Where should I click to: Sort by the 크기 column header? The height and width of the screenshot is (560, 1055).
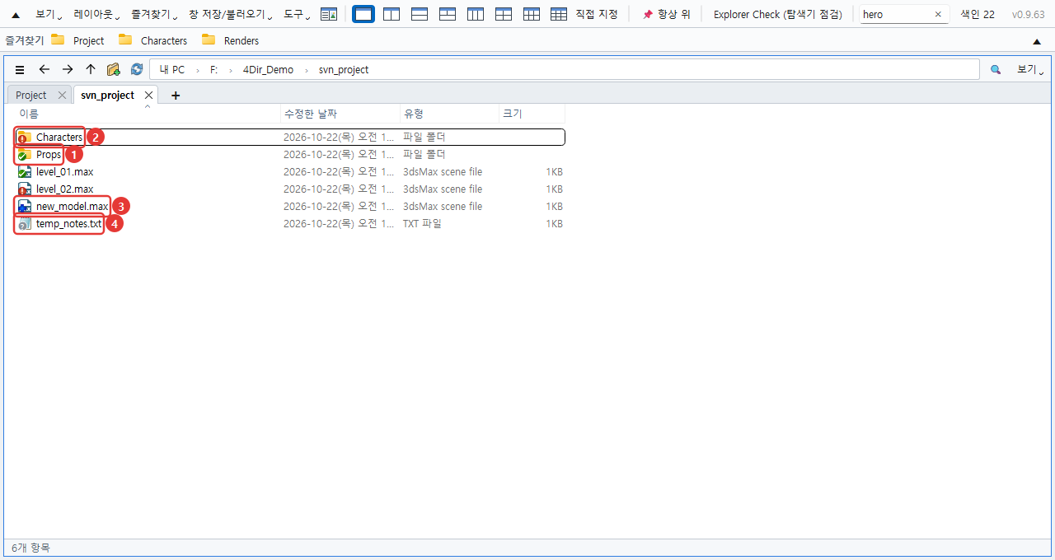tap(532, 114)
